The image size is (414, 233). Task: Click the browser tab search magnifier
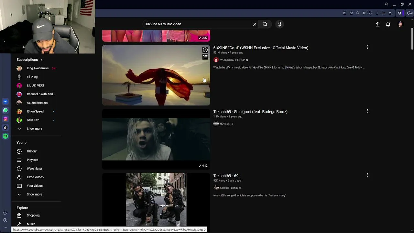click(387, 4)
